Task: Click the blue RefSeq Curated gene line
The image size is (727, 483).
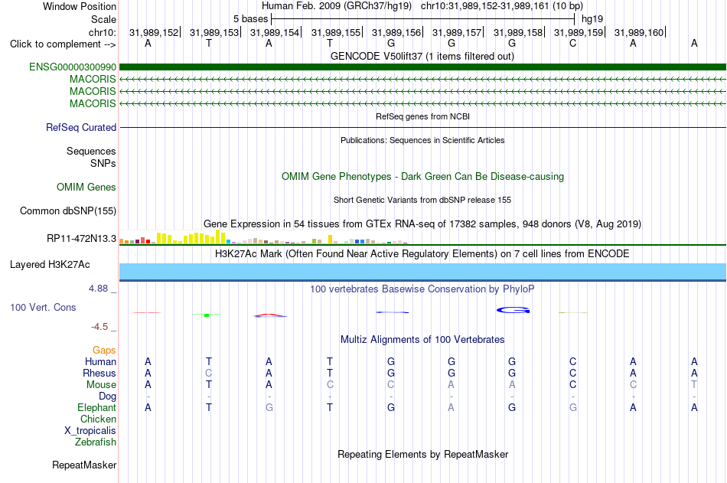Action: (422, 127)
